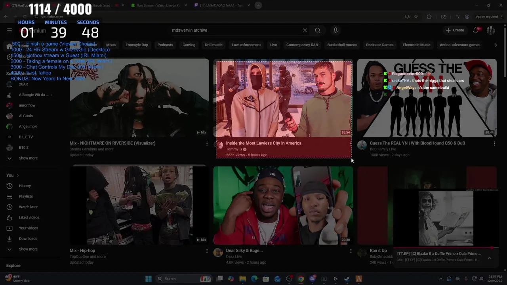Select the Gaming filter chip
The height and width of the screenshot is (285, 507).
189,45
